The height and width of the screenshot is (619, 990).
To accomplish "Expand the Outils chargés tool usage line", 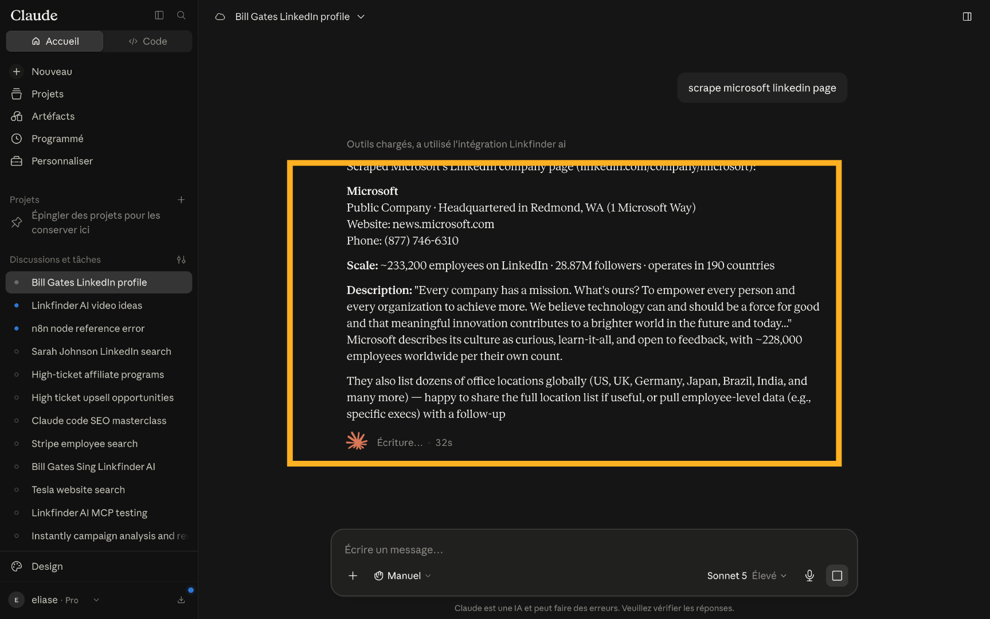I will click(x=456, y=144).
